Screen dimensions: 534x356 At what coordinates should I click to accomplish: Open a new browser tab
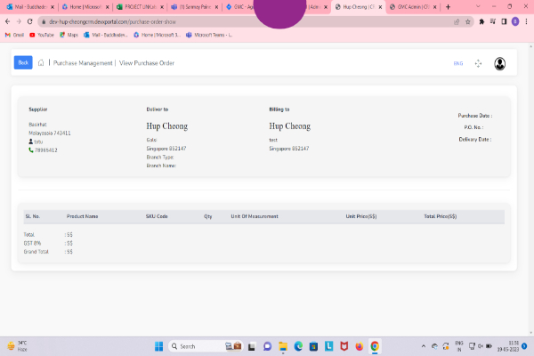click(x=447, y=6)
